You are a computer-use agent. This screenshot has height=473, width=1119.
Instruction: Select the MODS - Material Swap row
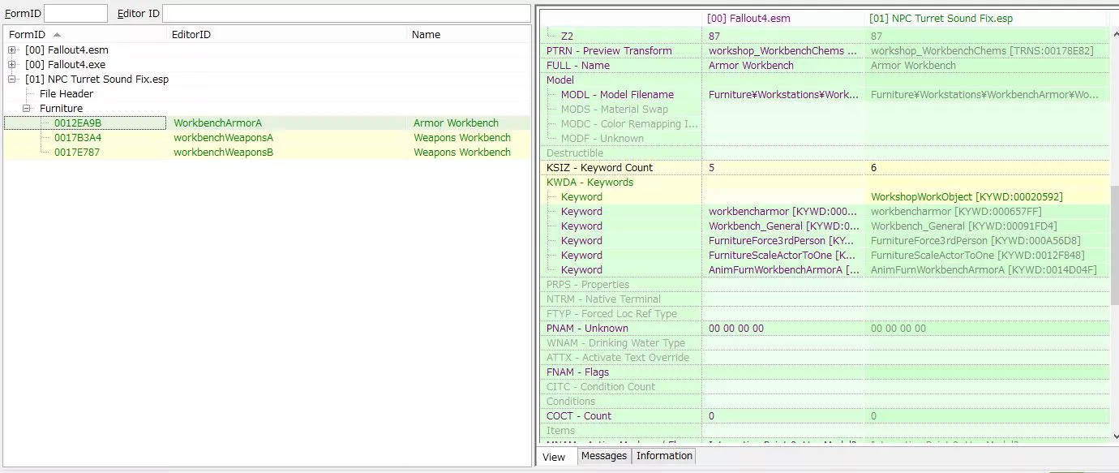point(824,110)
